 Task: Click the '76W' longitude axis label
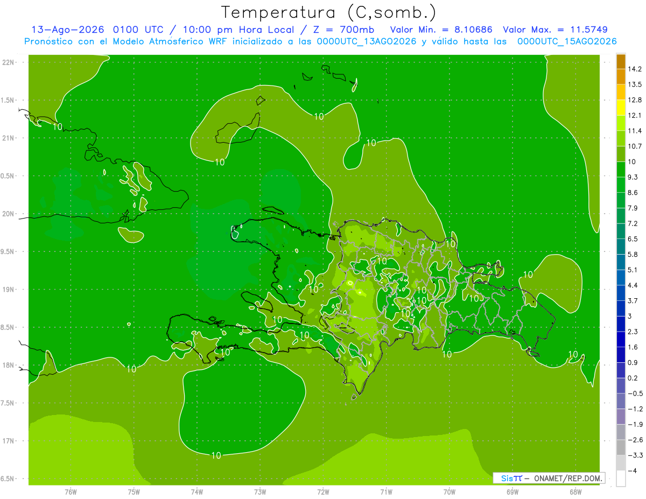pyautogui.click(x=71, y=492)
